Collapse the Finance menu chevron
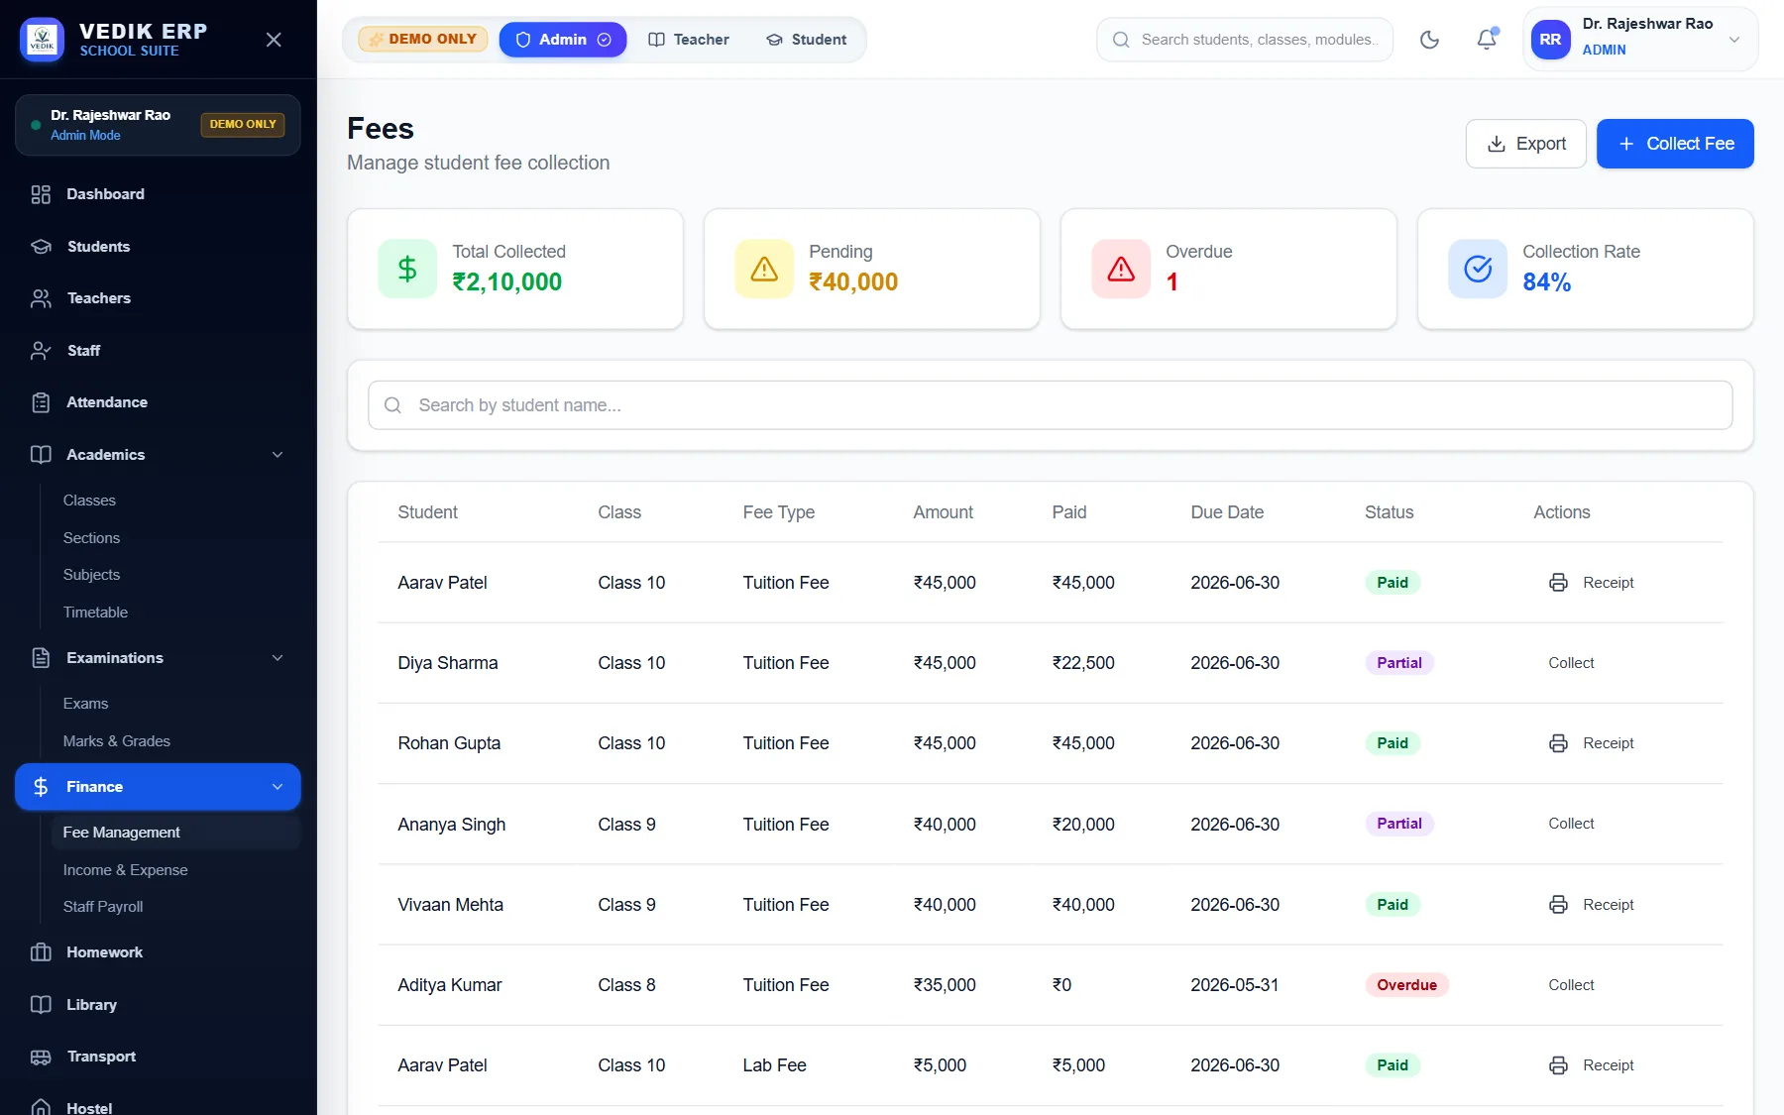 [x=278, y=787]
